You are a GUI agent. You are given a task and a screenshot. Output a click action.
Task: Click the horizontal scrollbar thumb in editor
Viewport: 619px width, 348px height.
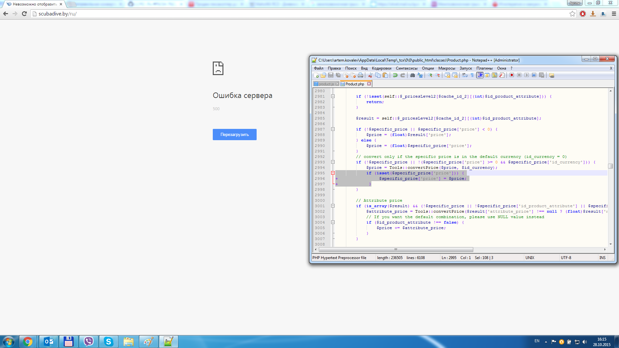[396, 250]
